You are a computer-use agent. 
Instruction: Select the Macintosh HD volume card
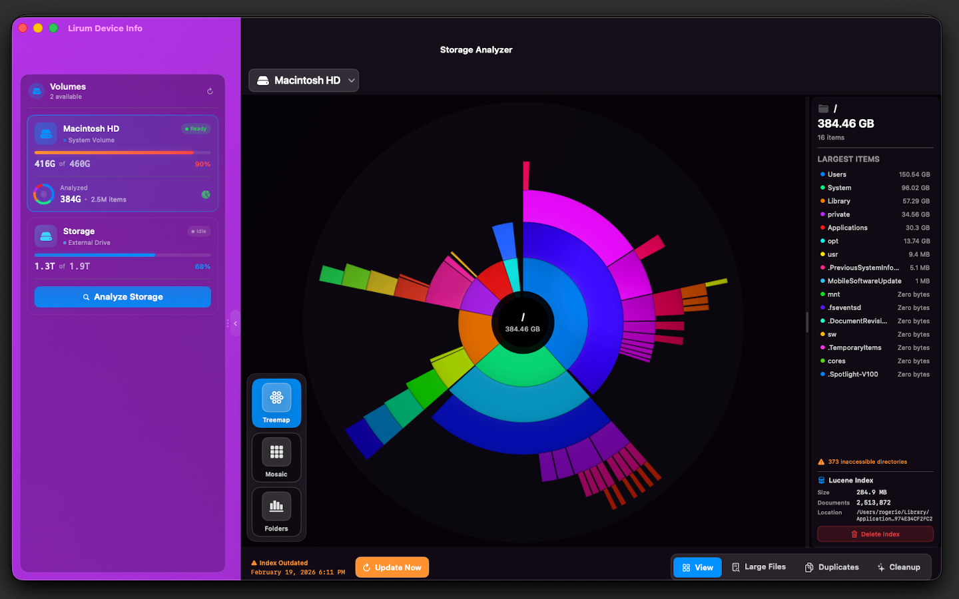pyautogui.click(x=123, y=164)
